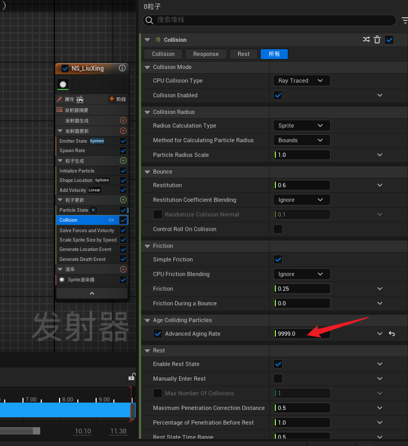
Task: Collapse the Rest section
Action: (147, 351)
